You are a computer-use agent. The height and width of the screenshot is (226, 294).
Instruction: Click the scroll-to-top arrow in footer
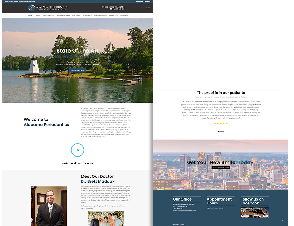tap(282, 220)
